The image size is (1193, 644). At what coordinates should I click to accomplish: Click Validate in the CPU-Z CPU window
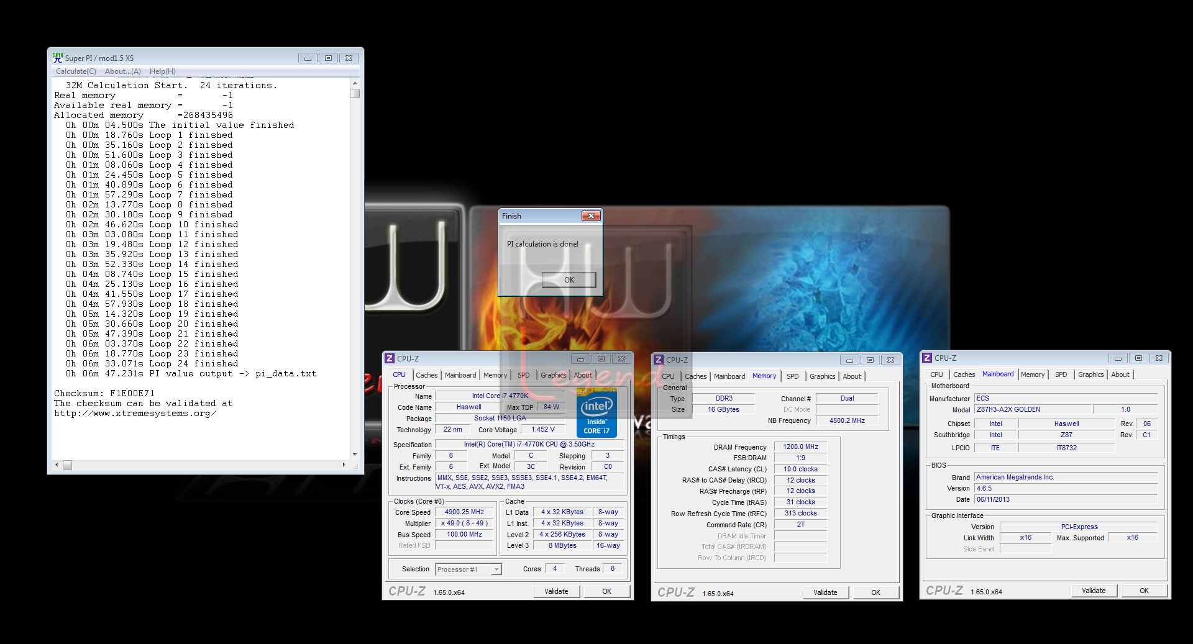click(556, 591)
